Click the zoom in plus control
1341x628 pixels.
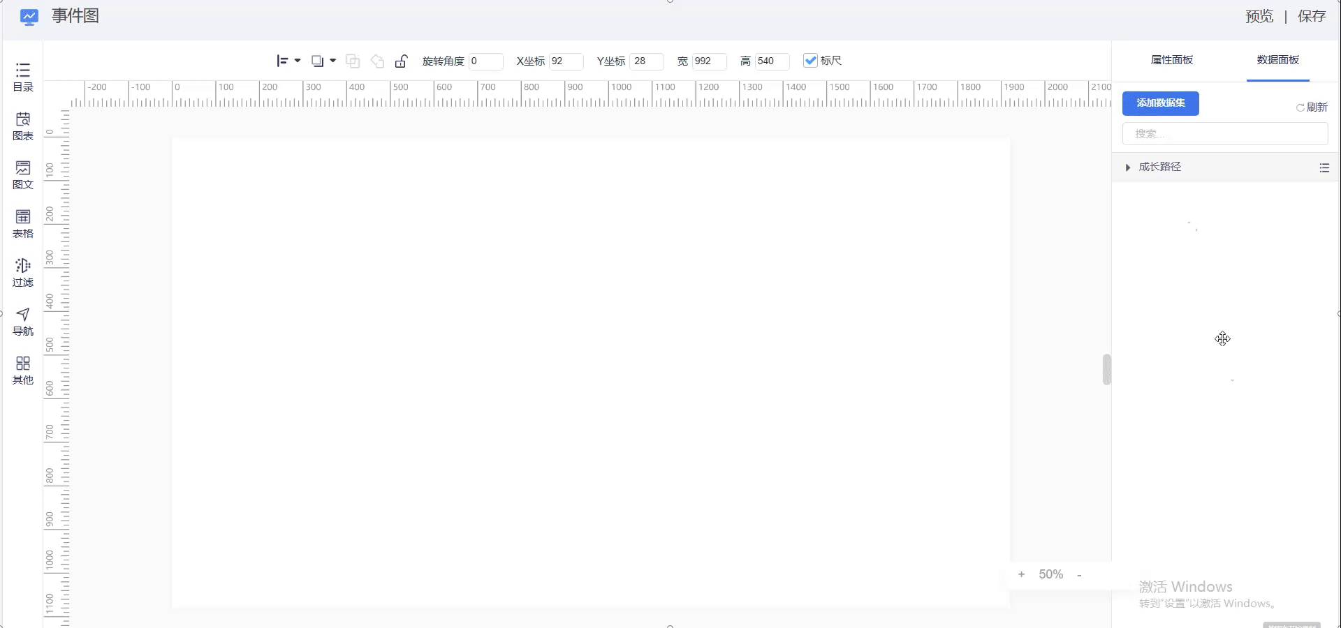click(1021, 574)
